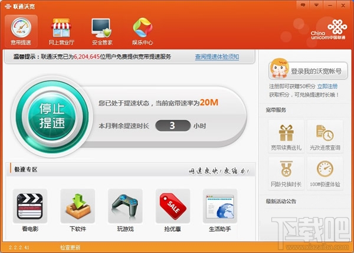Viewport: 354px width, 253px height.
Task: Click the feedback chat icon in title bar
Action: 303,5
